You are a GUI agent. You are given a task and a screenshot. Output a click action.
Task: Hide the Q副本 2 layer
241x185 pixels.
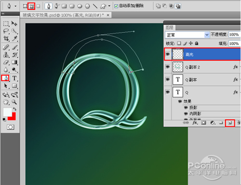[168, 67]
